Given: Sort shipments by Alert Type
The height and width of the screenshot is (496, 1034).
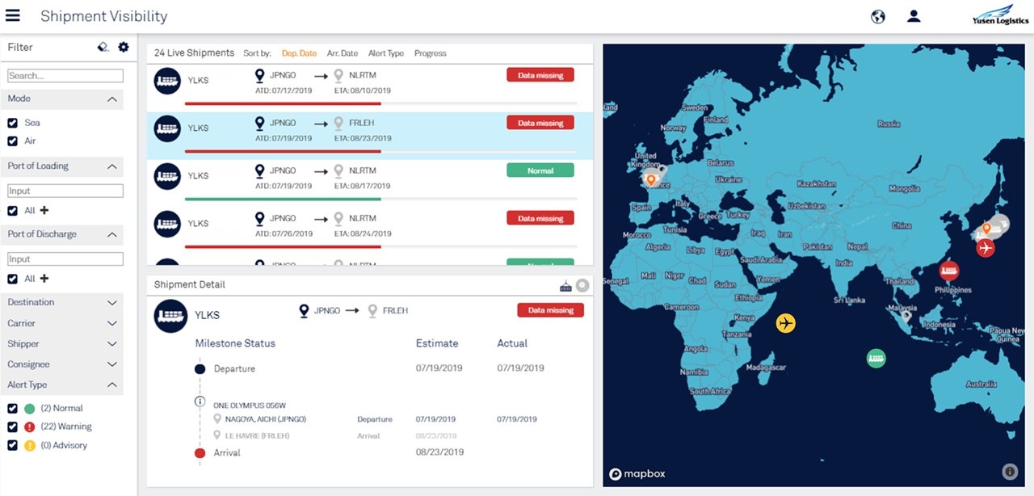Looking at the screenshot, I should pyautogui.click(x=385, y=53).
